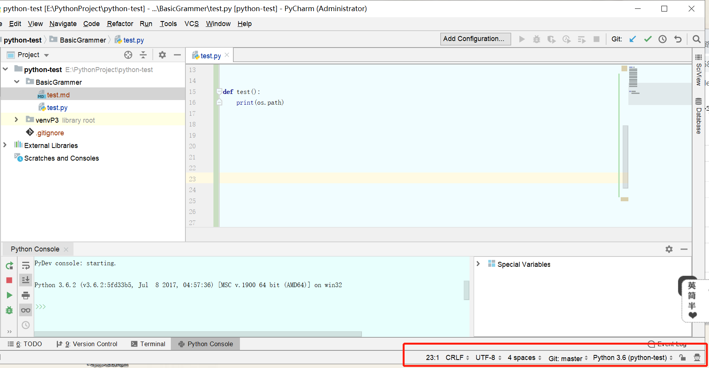Click Run with Coverage toolbar icon
Screen dimensions: 709x368
[x=552, y=39]
